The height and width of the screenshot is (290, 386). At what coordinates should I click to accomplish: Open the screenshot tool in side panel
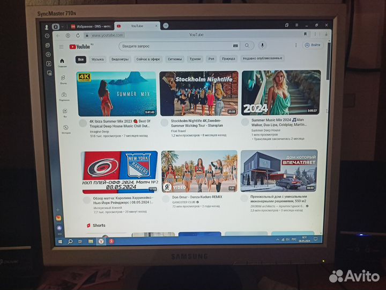point(49,73)
